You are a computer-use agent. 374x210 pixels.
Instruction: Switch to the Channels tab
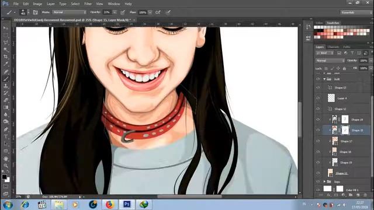click(x=333, y=47)
